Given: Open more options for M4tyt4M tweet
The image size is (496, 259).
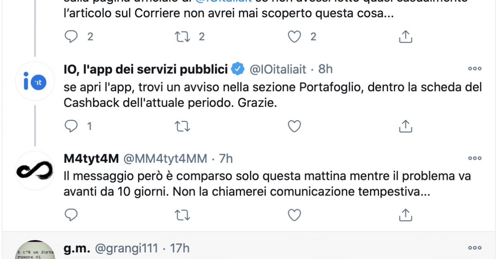Looking at the screenshot, I should pos(475,158).
